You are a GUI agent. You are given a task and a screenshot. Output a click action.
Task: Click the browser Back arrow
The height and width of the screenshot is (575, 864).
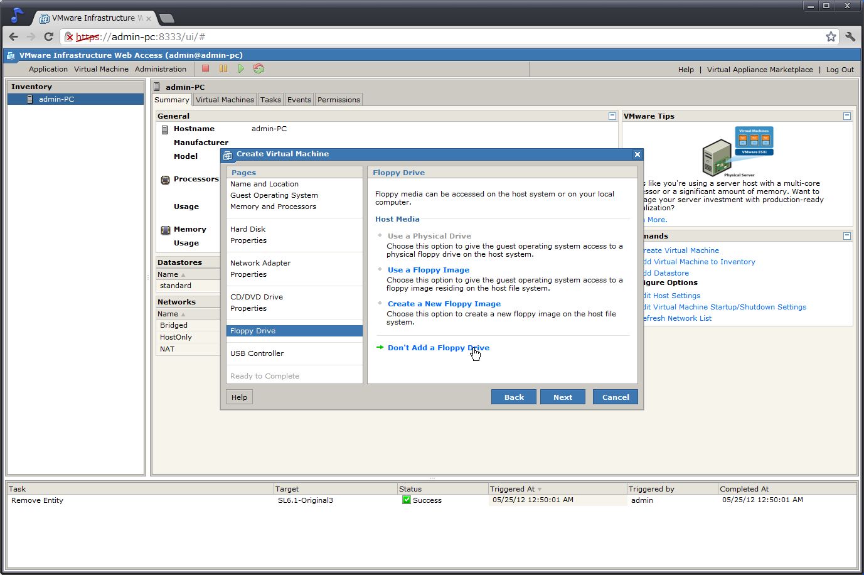(x=14, y=36)
